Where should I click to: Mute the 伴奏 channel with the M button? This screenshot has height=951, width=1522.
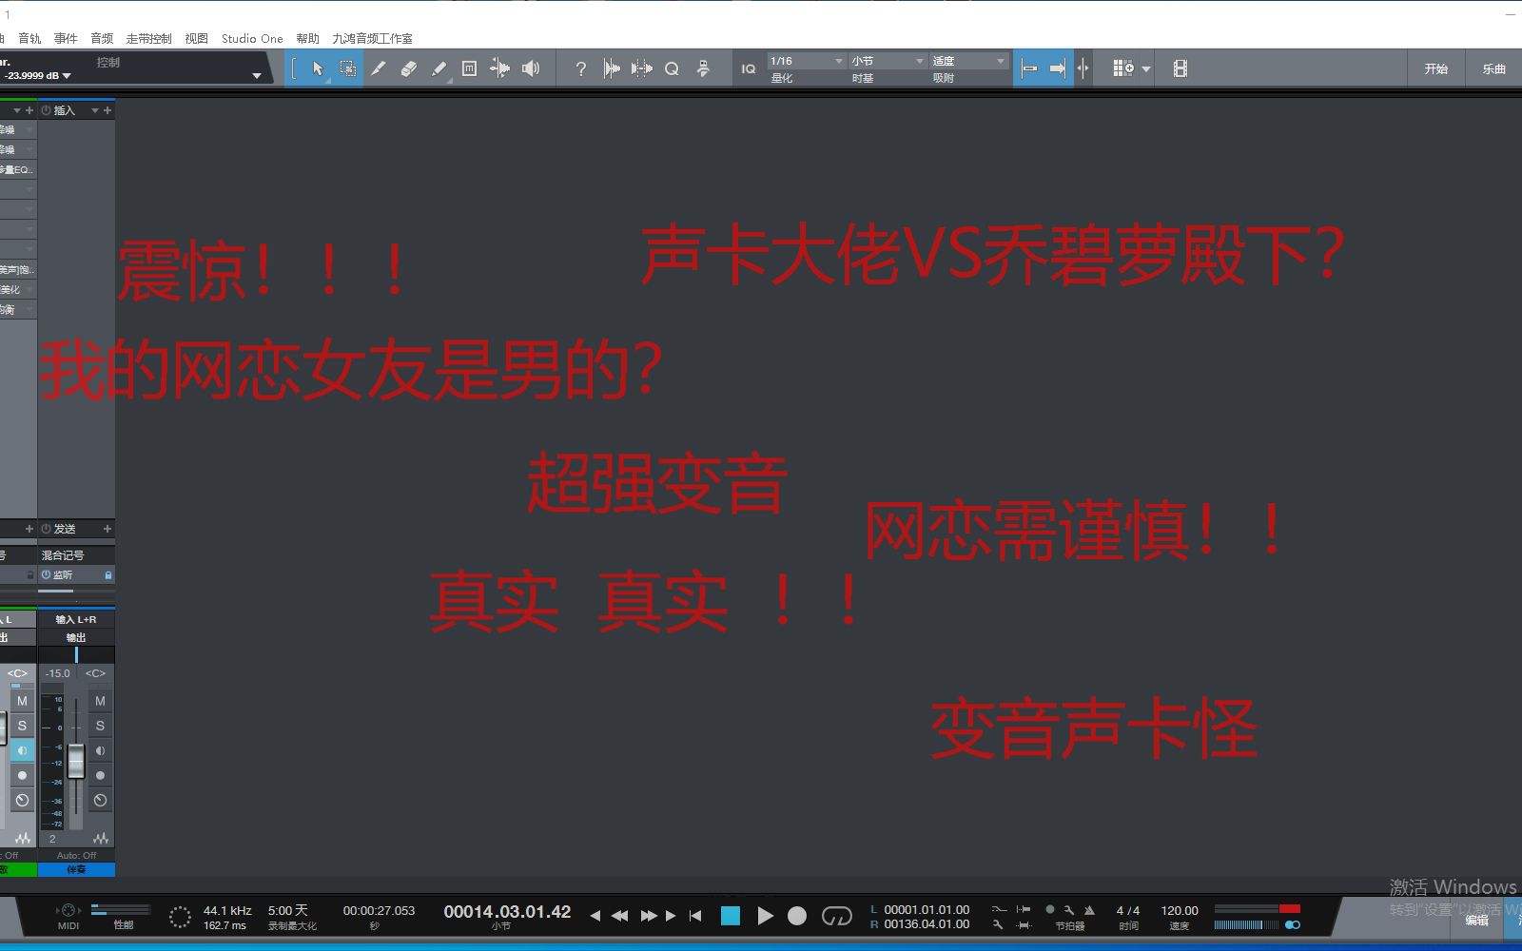coord(99,701)
